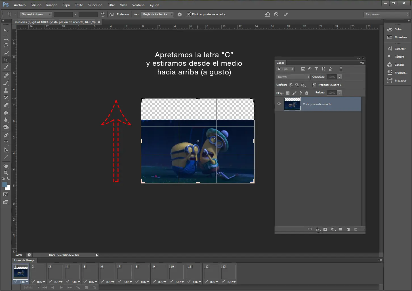This screenshot has width=412, height=291.
Task: Open the Filtro menu
Action: (111, 5)
